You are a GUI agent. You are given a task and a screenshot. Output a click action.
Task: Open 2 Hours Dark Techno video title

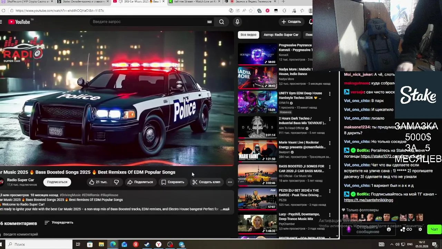coord(302,121)
